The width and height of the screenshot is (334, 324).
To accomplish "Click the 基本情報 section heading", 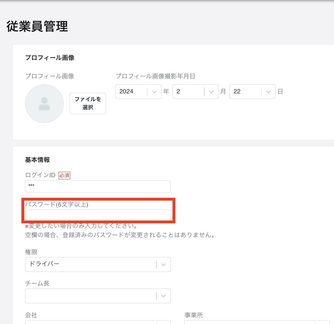I will [38, 160].
